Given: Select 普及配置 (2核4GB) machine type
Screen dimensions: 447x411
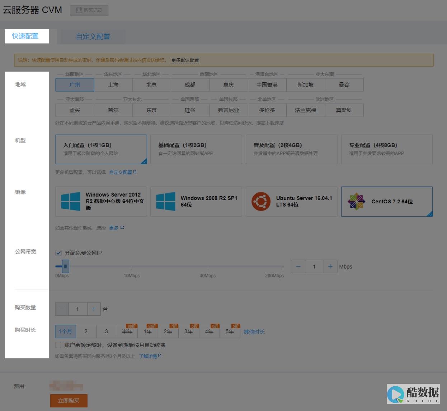Looking at the screenshot, I should [x=292, y=149].
